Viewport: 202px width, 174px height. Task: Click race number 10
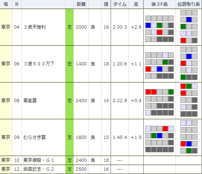pos(17,160)
